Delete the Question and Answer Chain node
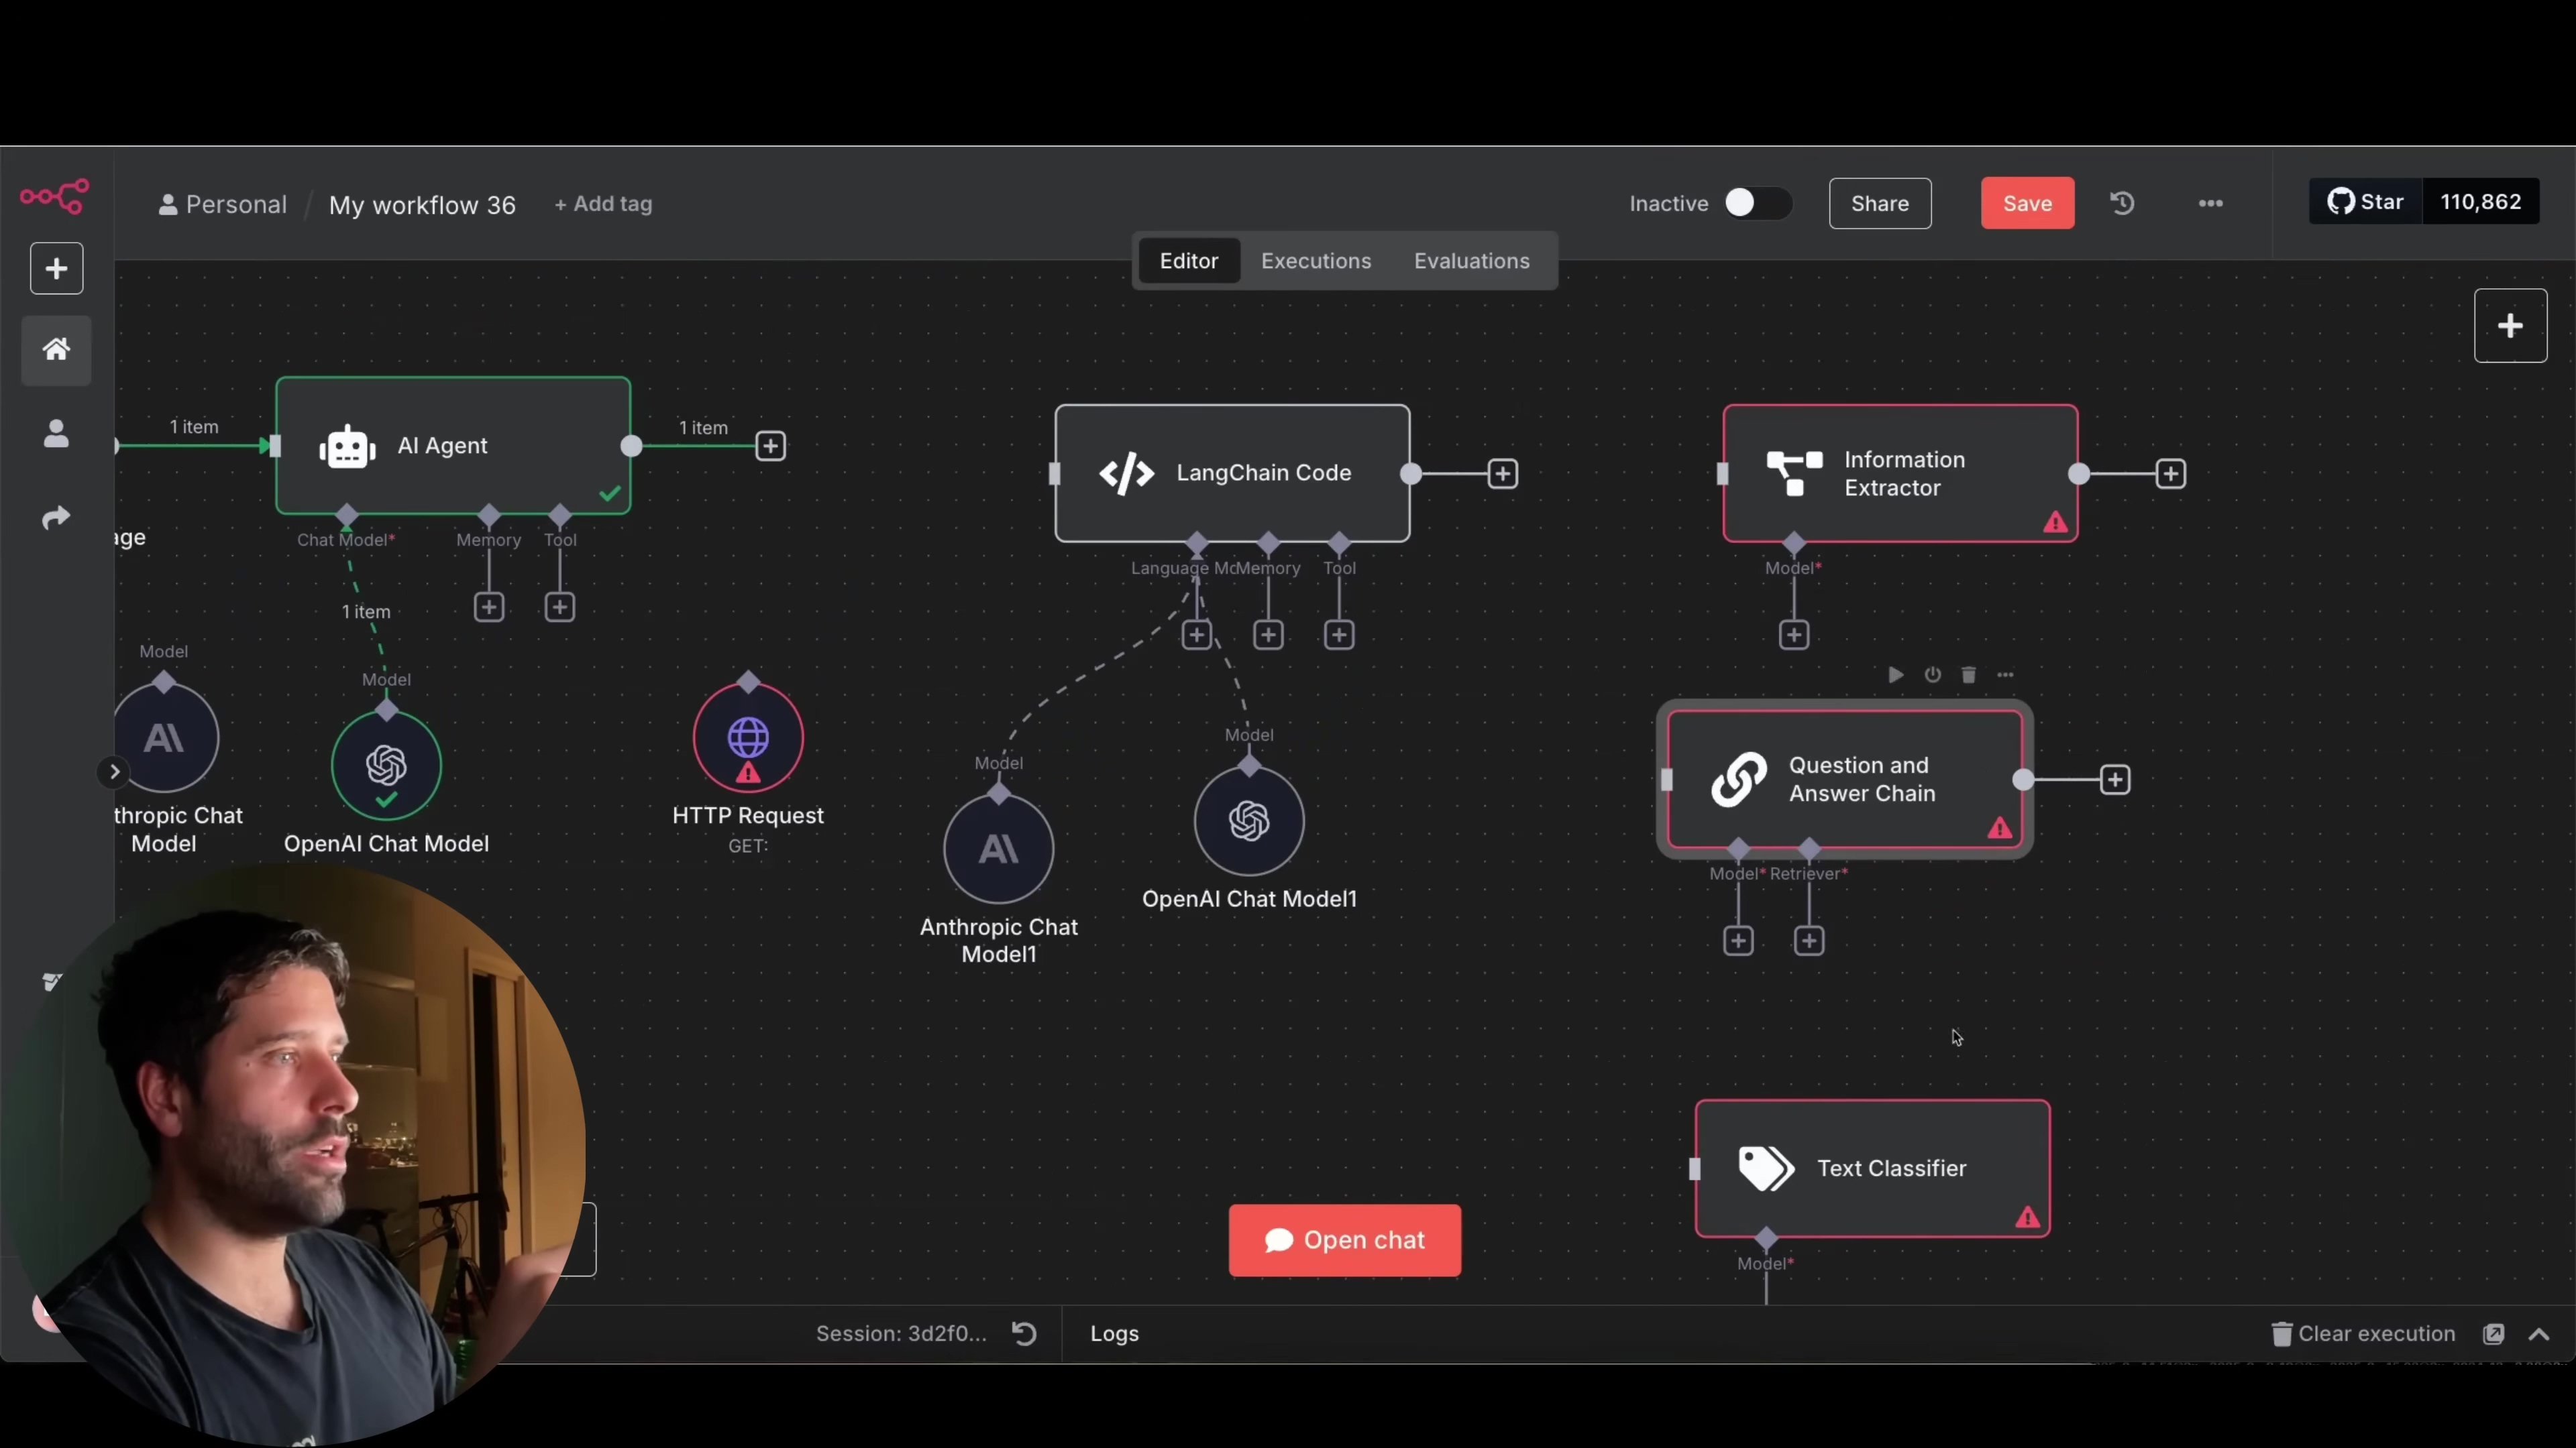This screenshot has width=2576, height=1448. [x=1968, y=674]
